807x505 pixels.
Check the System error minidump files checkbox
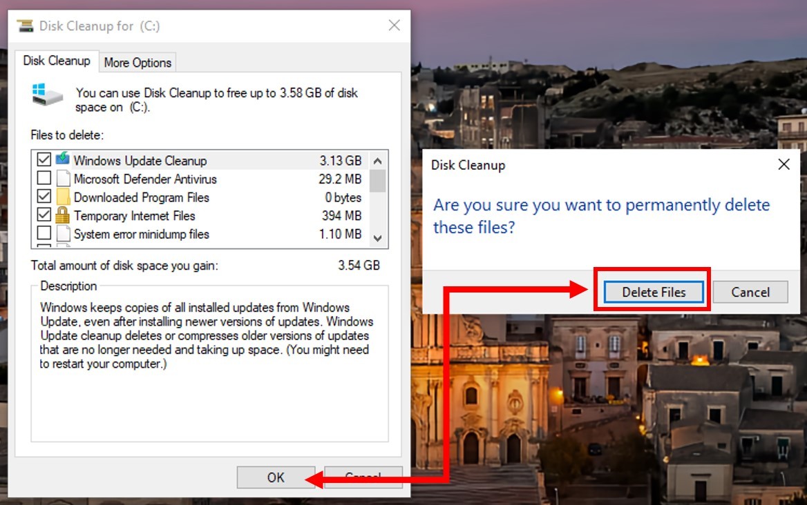(44, 233)
